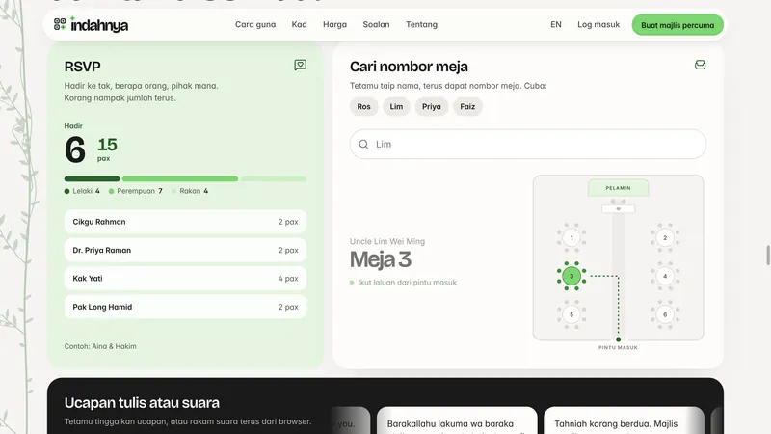Click the Meja 3 result text

tap(381, 259)
